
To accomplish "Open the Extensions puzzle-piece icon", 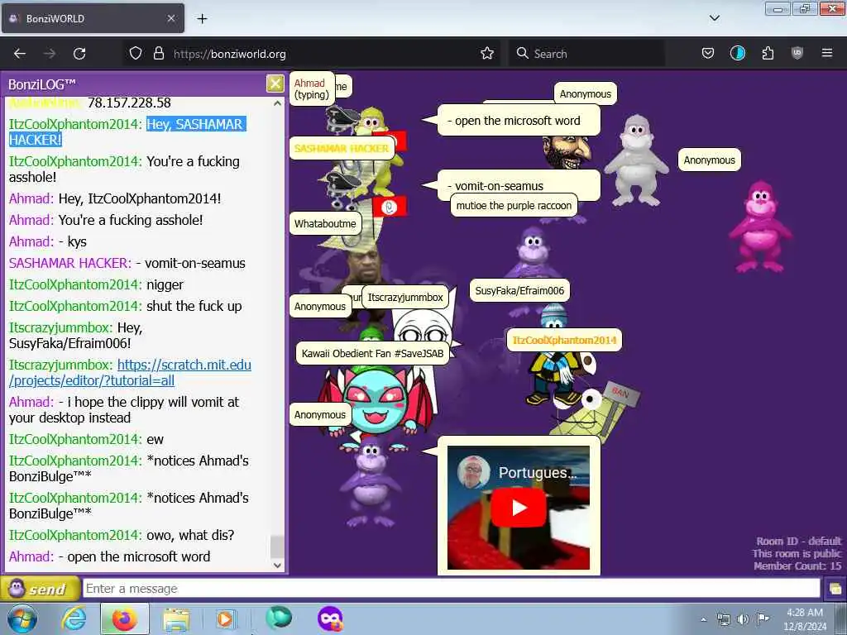I will point(768,54).
